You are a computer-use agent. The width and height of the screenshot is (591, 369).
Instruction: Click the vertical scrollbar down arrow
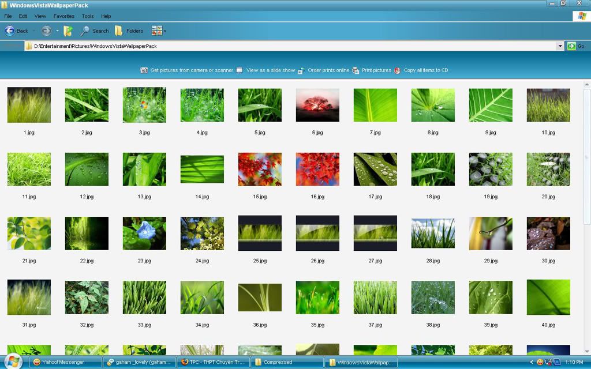[587, 351]
